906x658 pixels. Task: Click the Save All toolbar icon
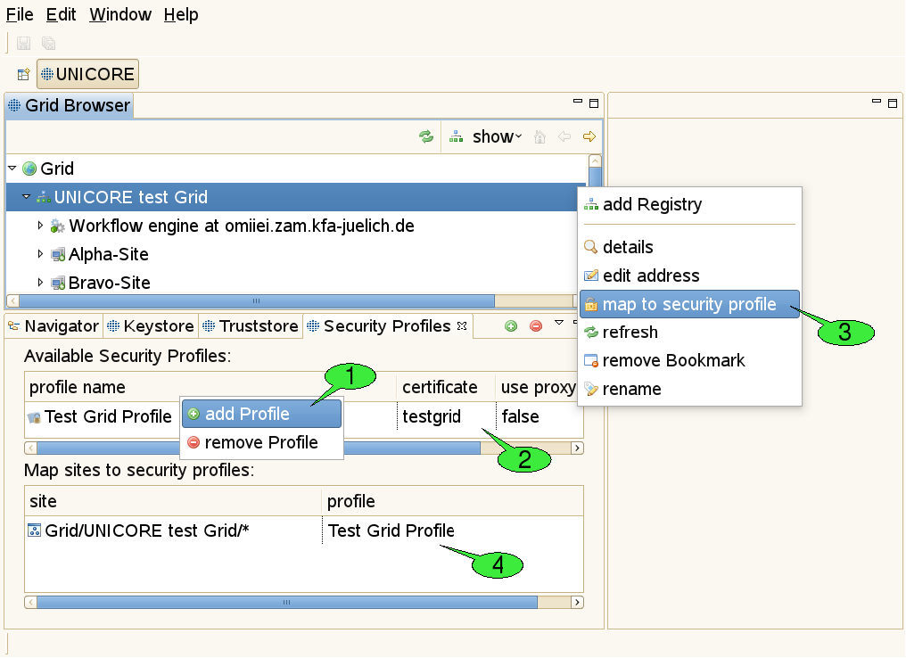point(48,44)
